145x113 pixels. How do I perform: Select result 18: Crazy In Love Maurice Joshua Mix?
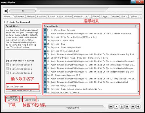click(x=74, y=89)
